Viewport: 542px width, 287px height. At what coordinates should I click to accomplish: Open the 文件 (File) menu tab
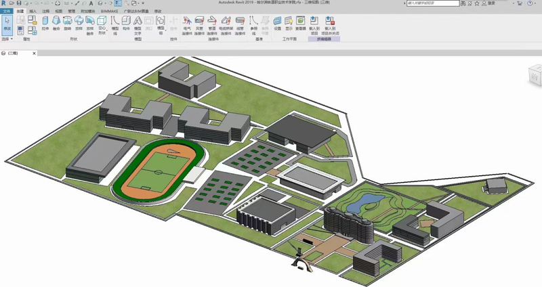7,12
